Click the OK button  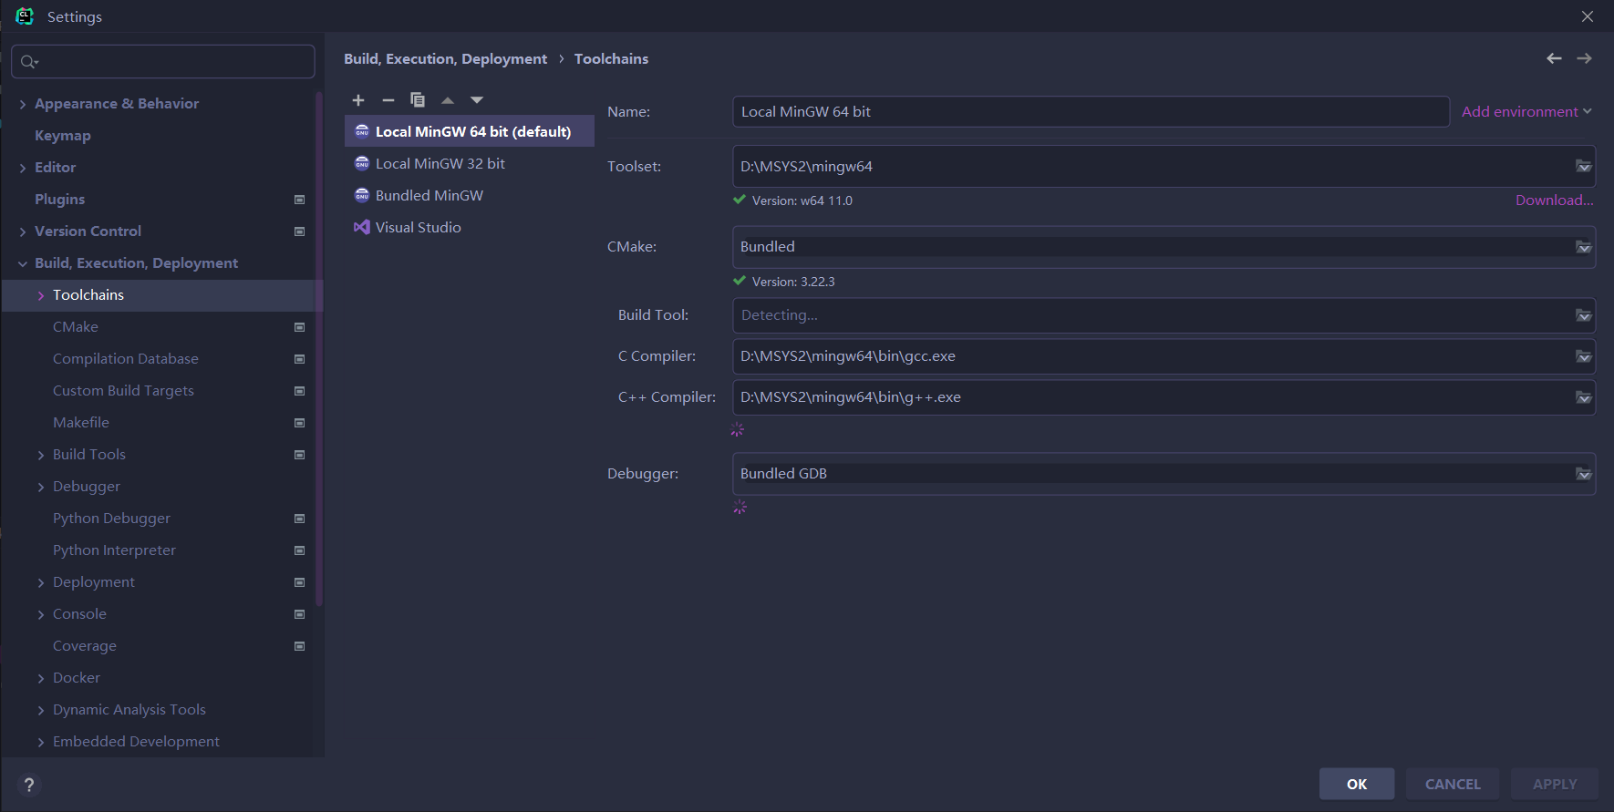coord(1357,784)
